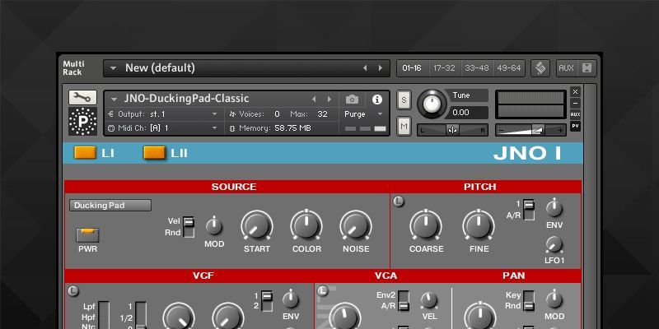659x329 pixels.
Task: Minimize the rack with the icon beside AUX
Action: coord(587,68)
